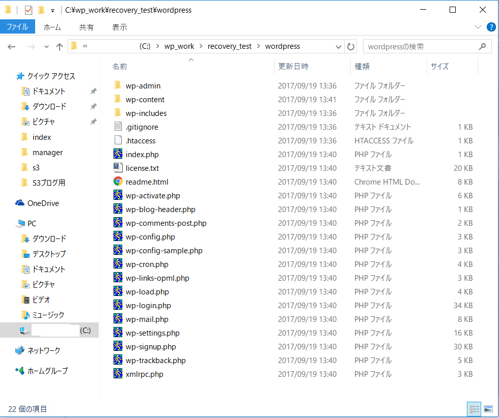This screenshot has height=418, width=499.
Task: Refresh the folder listing
Action: pyautogui.click(x=351, y=47)
